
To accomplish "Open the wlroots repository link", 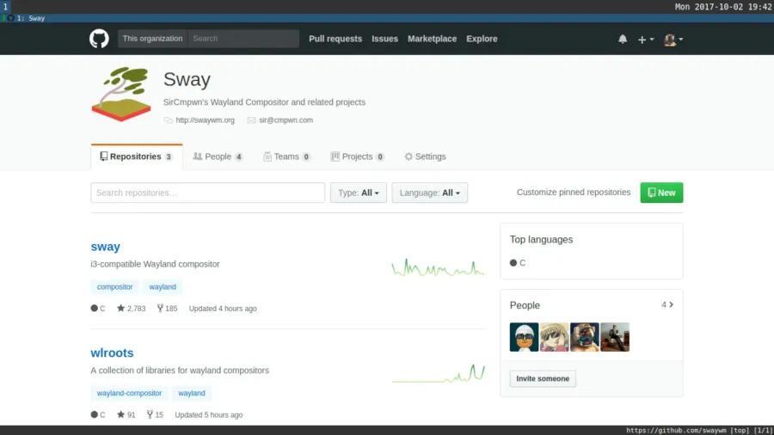I will click(112, 352).
